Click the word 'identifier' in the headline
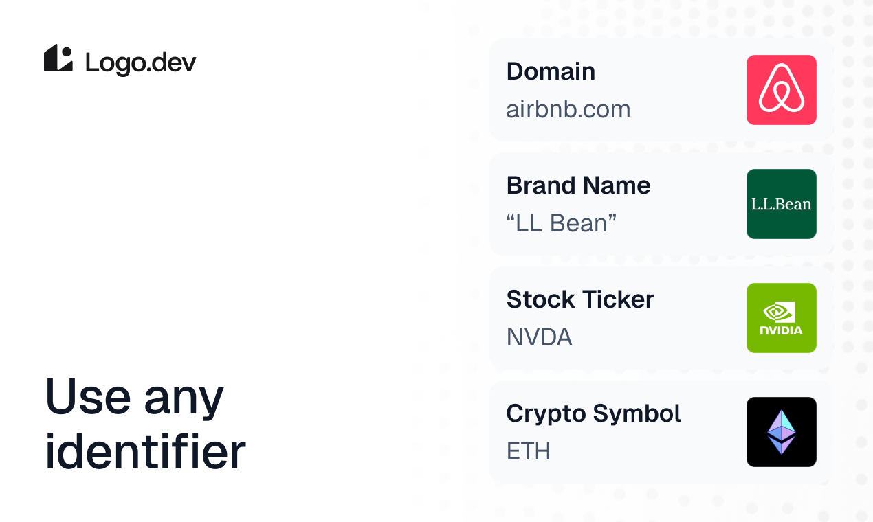Screen dimensions: 873x522 click(x=145, y=451)
